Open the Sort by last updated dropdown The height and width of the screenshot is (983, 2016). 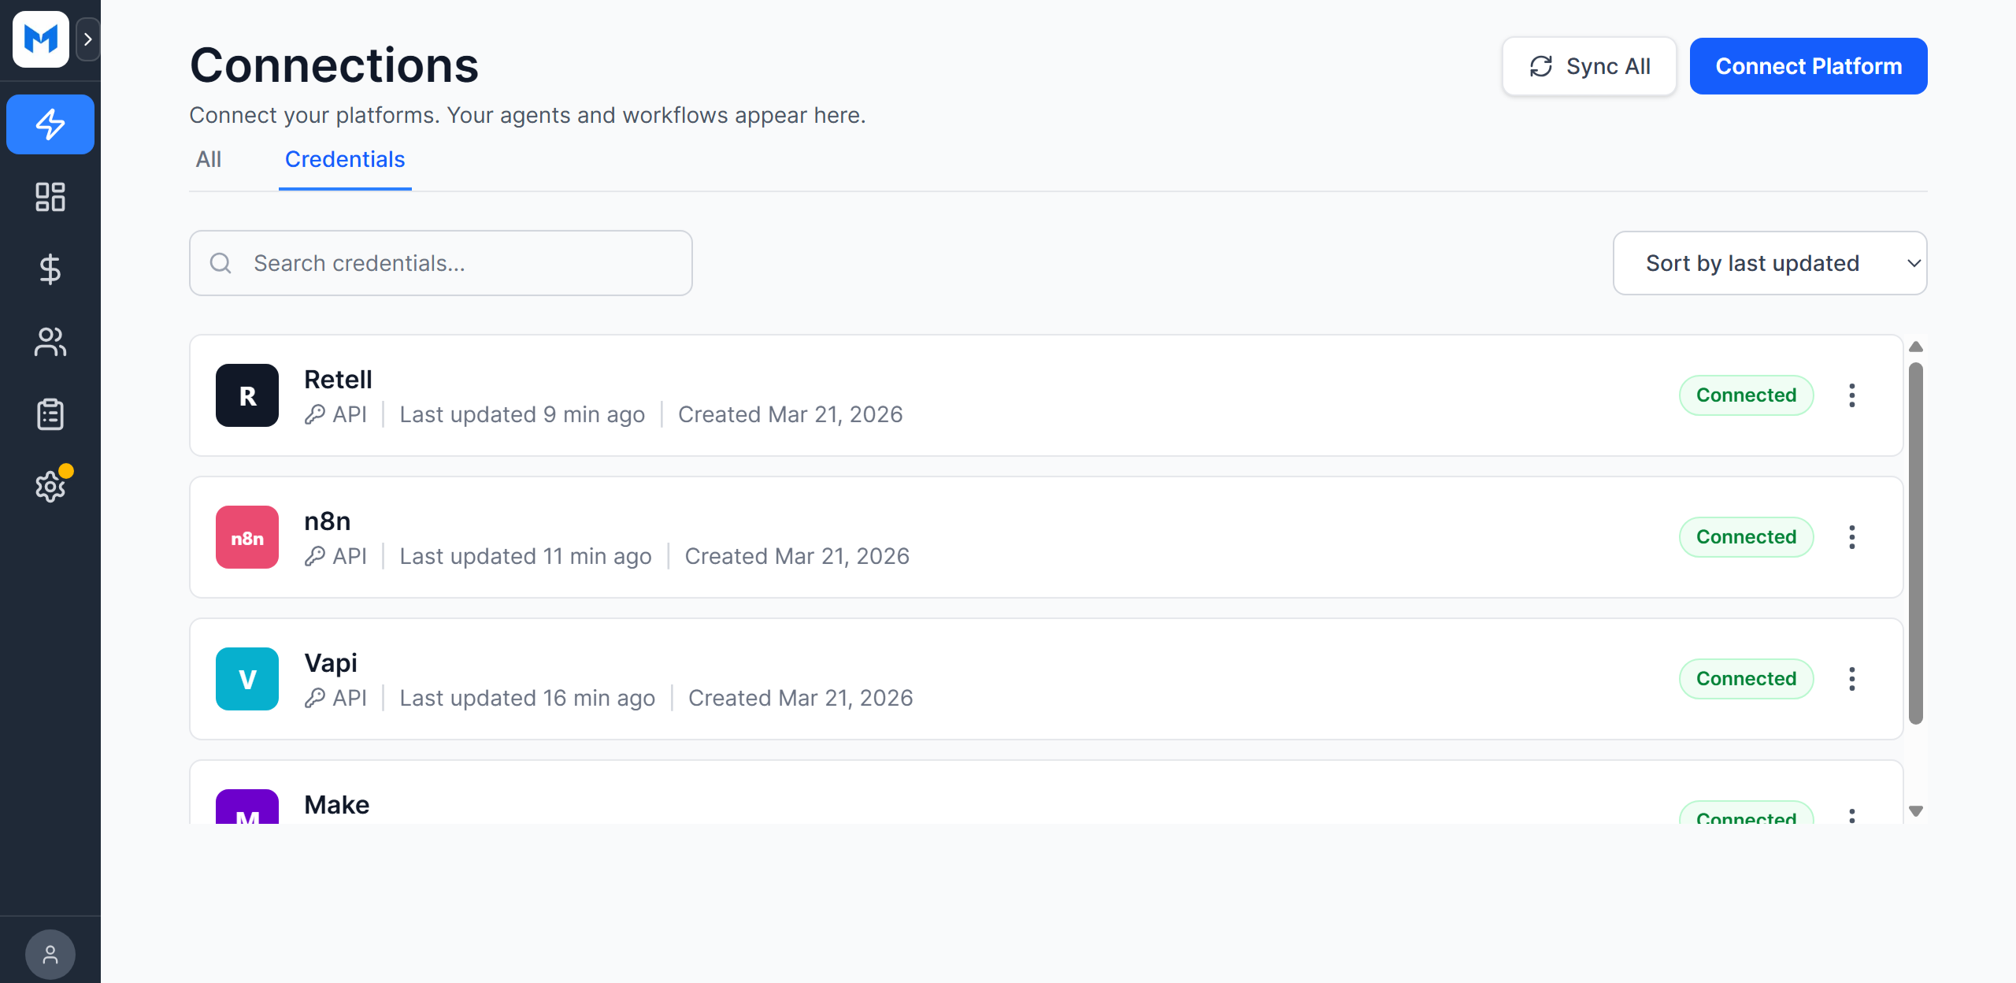point(1769,263)
